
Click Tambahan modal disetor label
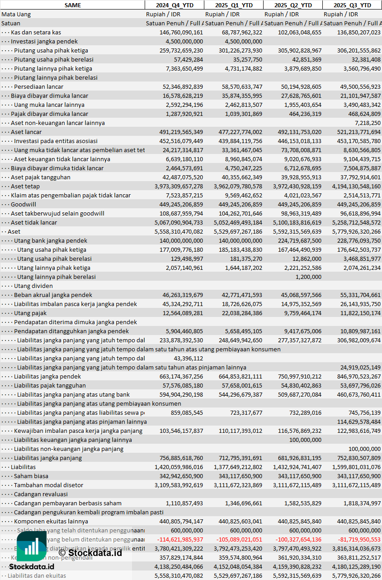coord(48,485)
